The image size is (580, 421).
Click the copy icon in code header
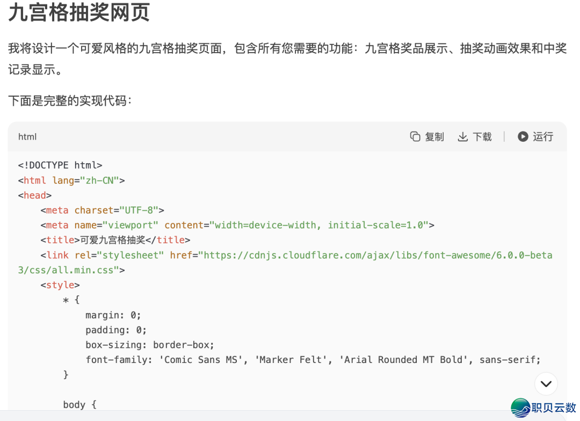(x=415, y=136)
